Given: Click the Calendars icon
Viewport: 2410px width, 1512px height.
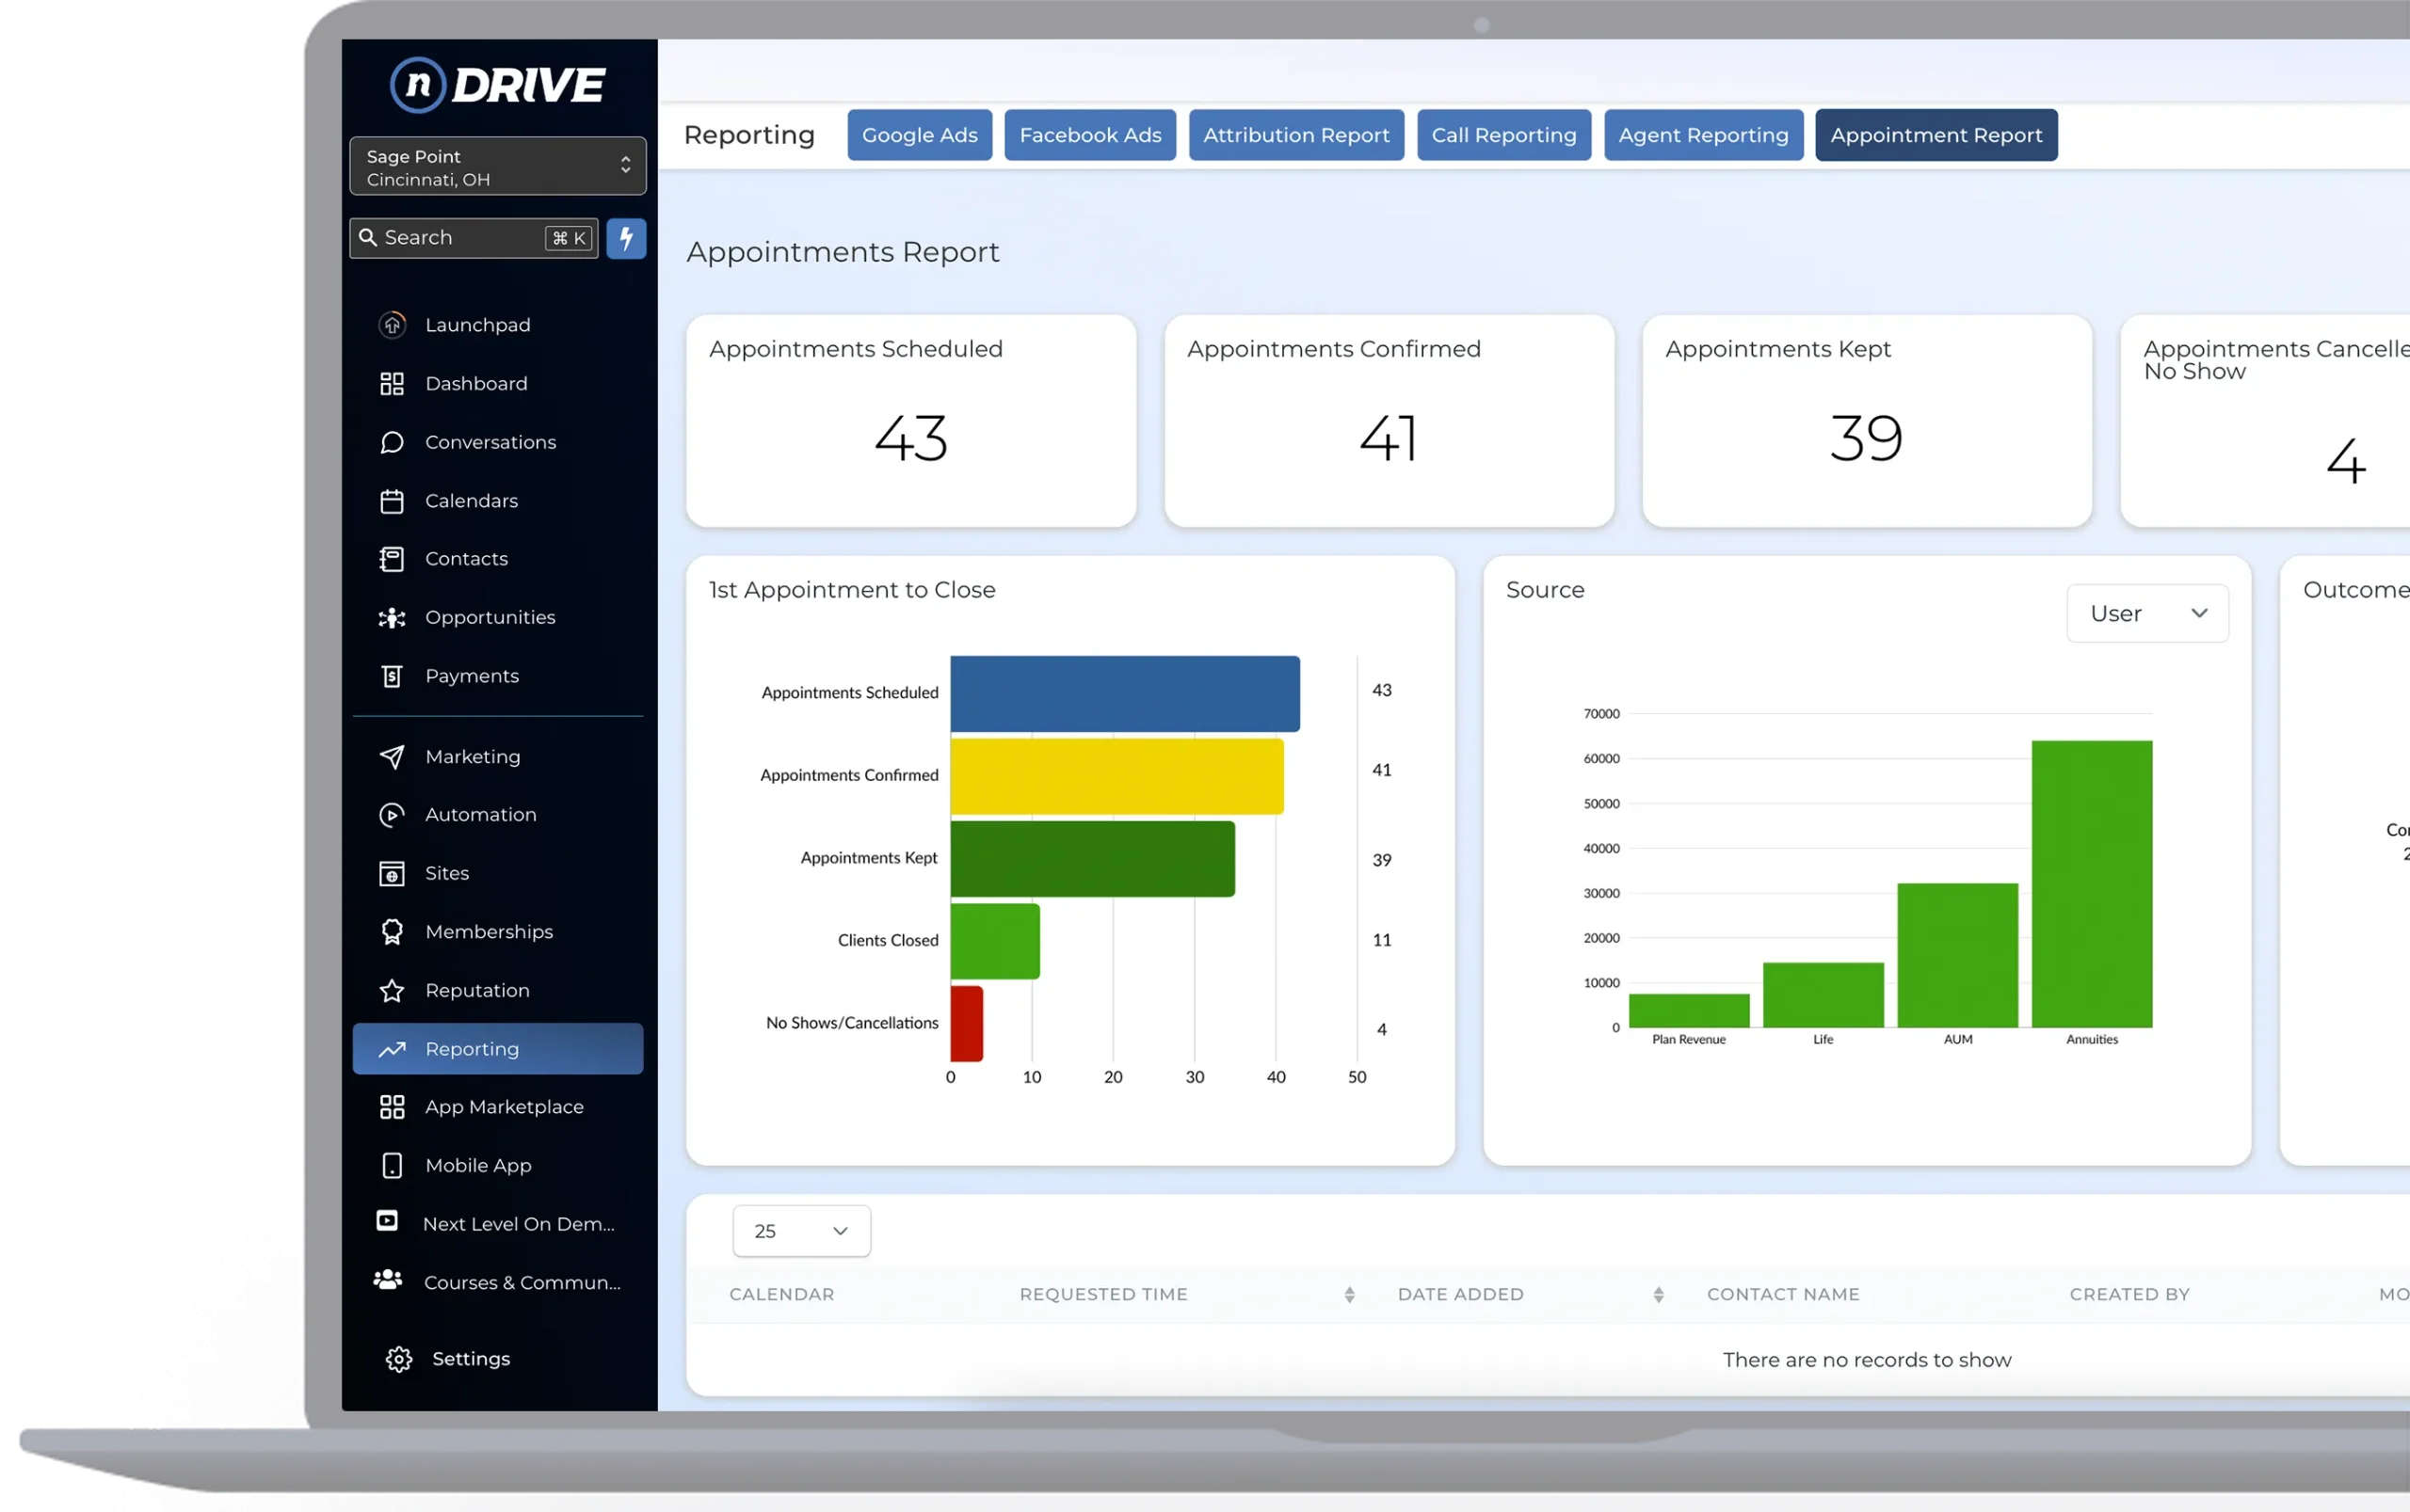Looking at the screenshot, I should (x=393, y=501).
